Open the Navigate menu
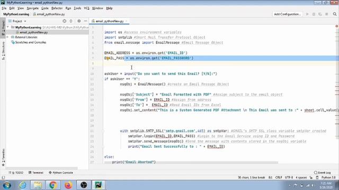The image size is (339, 190). 33,8
